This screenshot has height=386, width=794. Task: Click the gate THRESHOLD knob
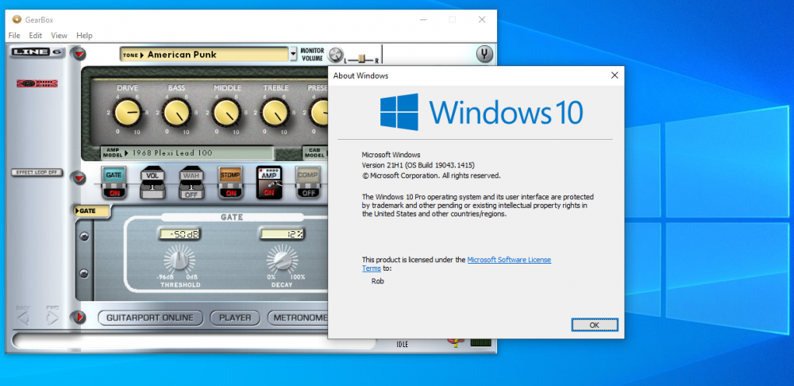tap(179, 260)
